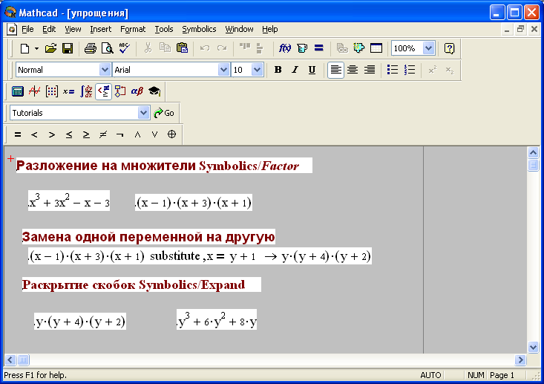Click the Insert Component icon

(x=359, y=48)
